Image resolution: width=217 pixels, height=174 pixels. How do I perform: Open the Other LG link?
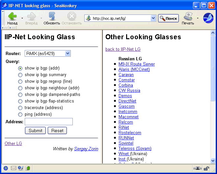13,143
